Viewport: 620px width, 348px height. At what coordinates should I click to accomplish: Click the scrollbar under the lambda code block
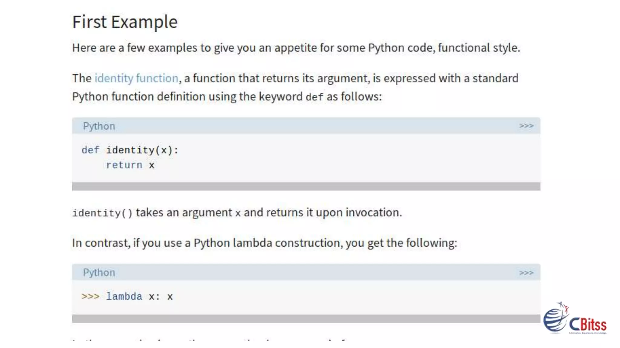[306, 319]
